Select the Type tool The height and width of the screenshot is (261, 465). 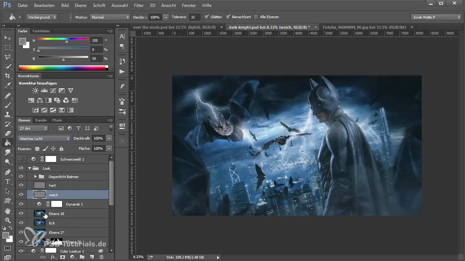(x=7, y=182)
